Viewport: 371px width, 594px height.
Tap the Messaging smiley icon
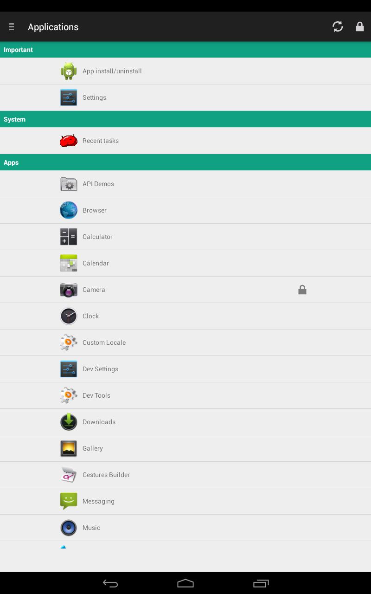point(69,501)
